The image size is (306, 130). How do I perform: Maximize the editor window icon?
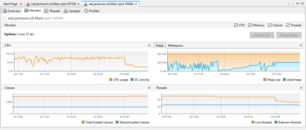[303, 4]
